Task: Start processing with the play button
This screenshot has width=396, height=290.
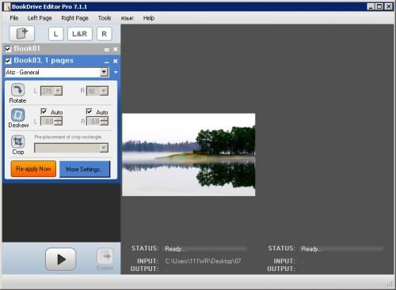Action: [61, 259]
